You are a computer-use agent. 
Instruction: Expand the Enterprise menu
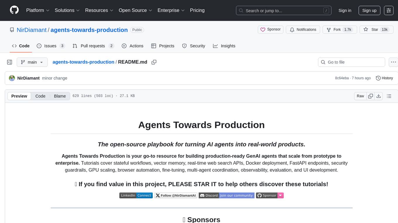[171, 10]
